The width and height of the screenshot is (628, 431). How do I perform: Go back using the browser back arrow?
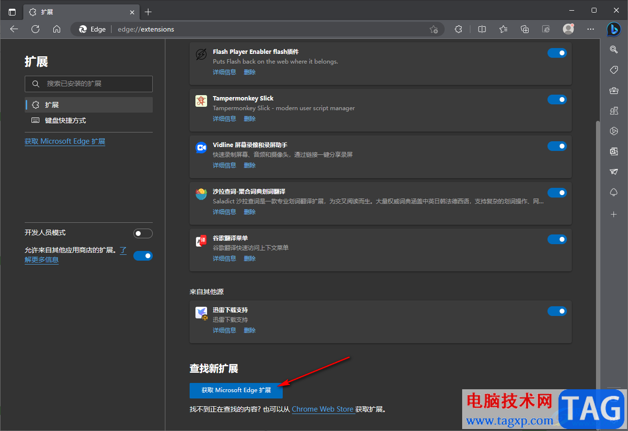(14, 29)
